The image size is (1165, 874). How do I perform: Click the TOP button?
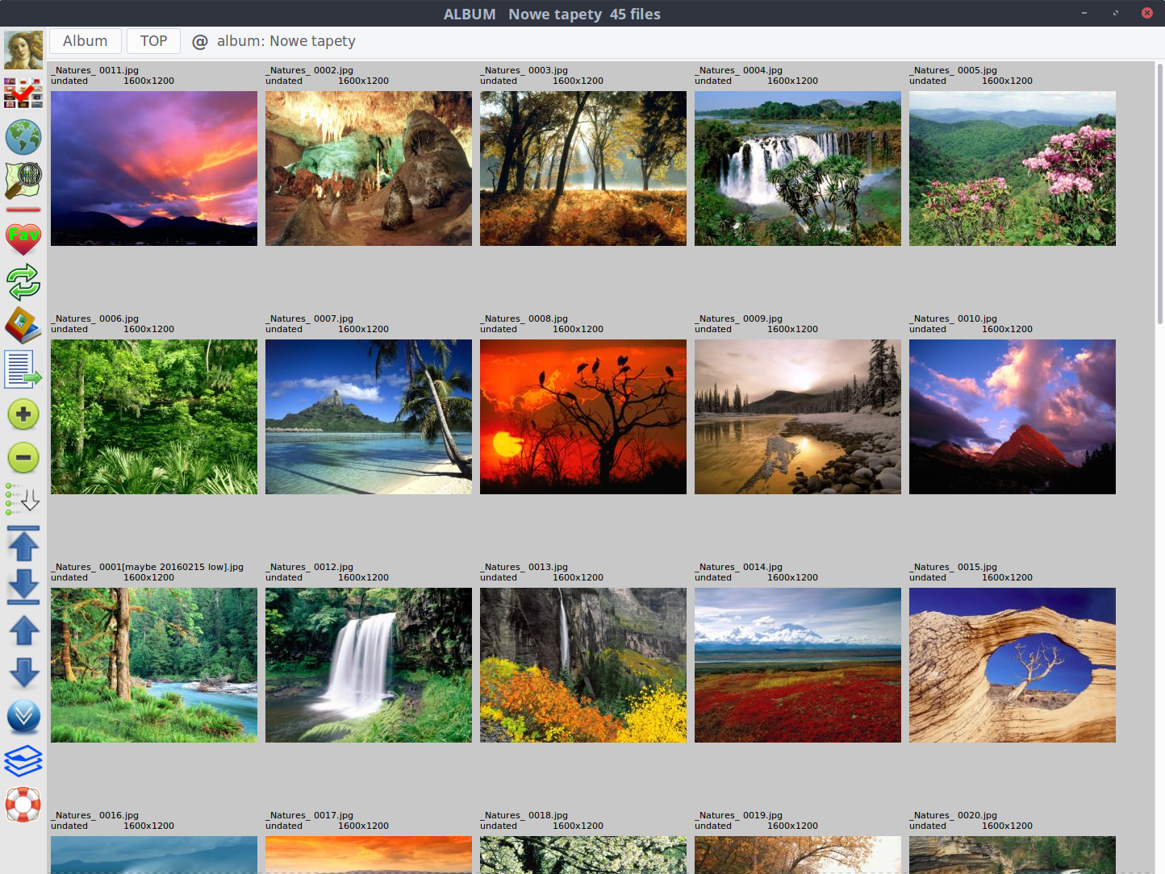154,41
